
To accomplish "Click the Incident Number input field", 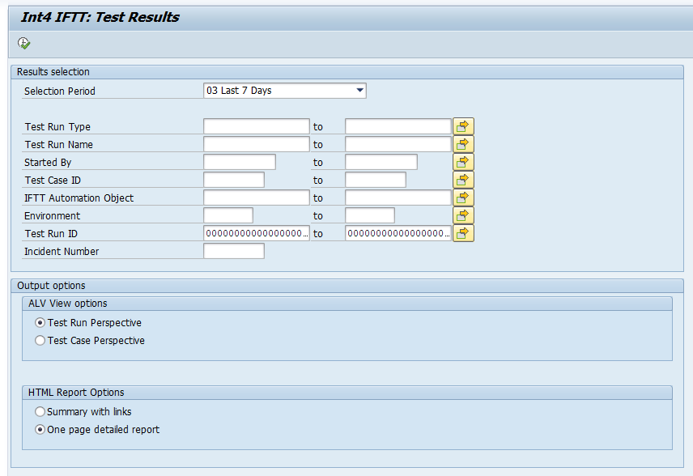I will [x=233, y=251].
